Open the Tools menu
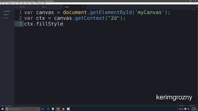The width and height of the screenshot is (198, 111). [27, 3]
